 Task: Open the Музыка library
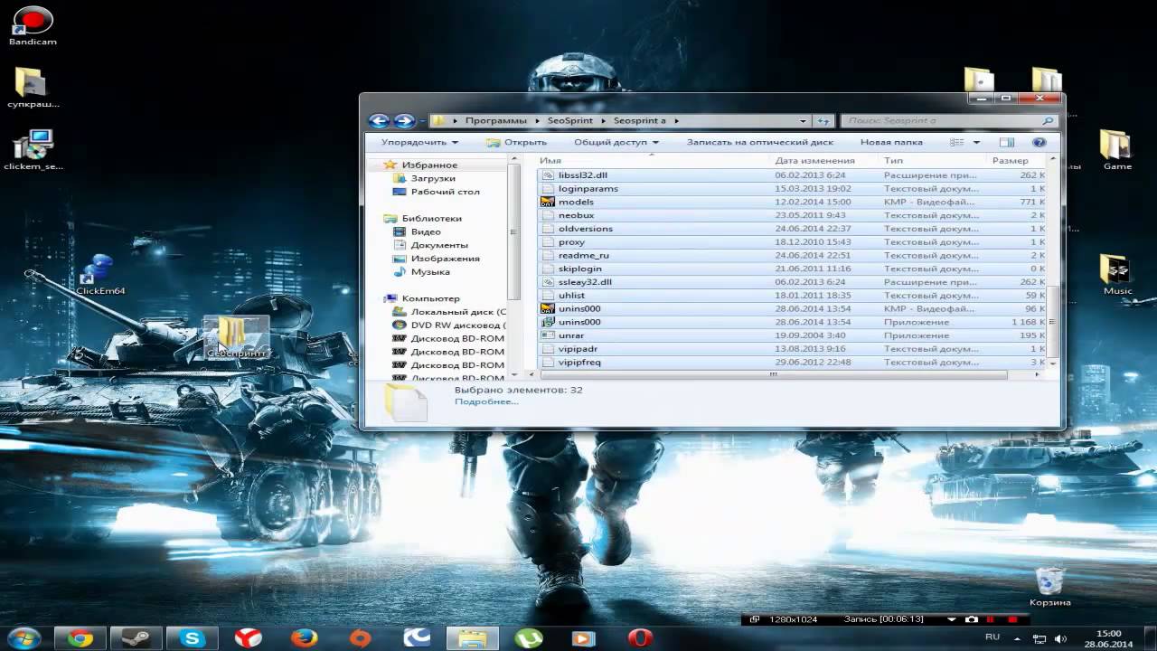pyautogui.click(x=430, y=271)
